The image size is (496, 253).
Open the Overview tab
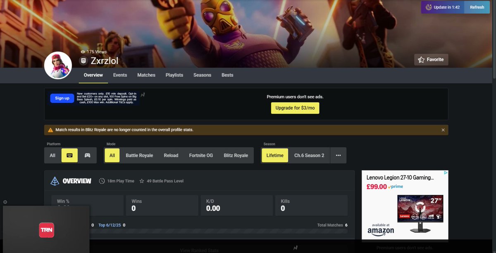(x=93, y=75)
